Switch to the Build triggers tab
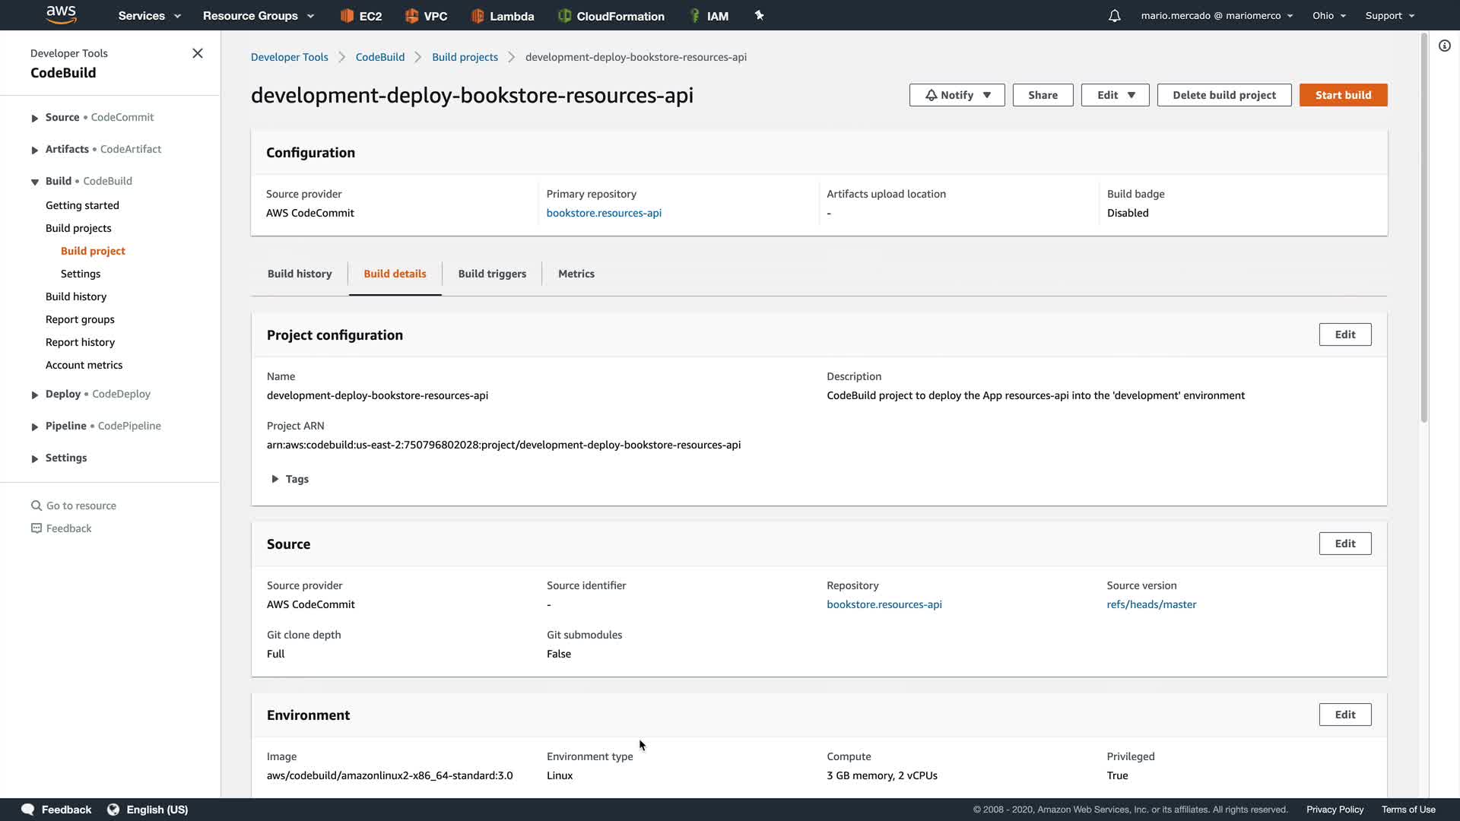Viewport: 1460px width, 821px height. click(492, 274)
